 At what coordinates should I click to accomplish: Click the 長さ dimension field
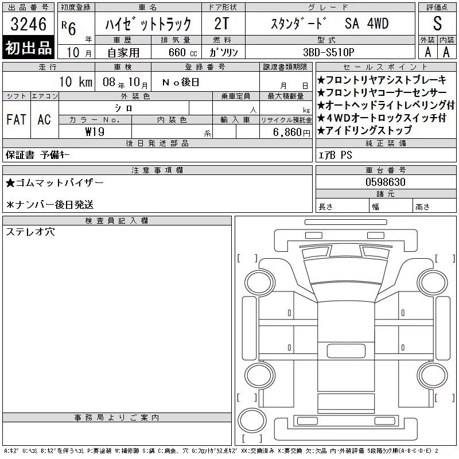click(x=342, y=207)
